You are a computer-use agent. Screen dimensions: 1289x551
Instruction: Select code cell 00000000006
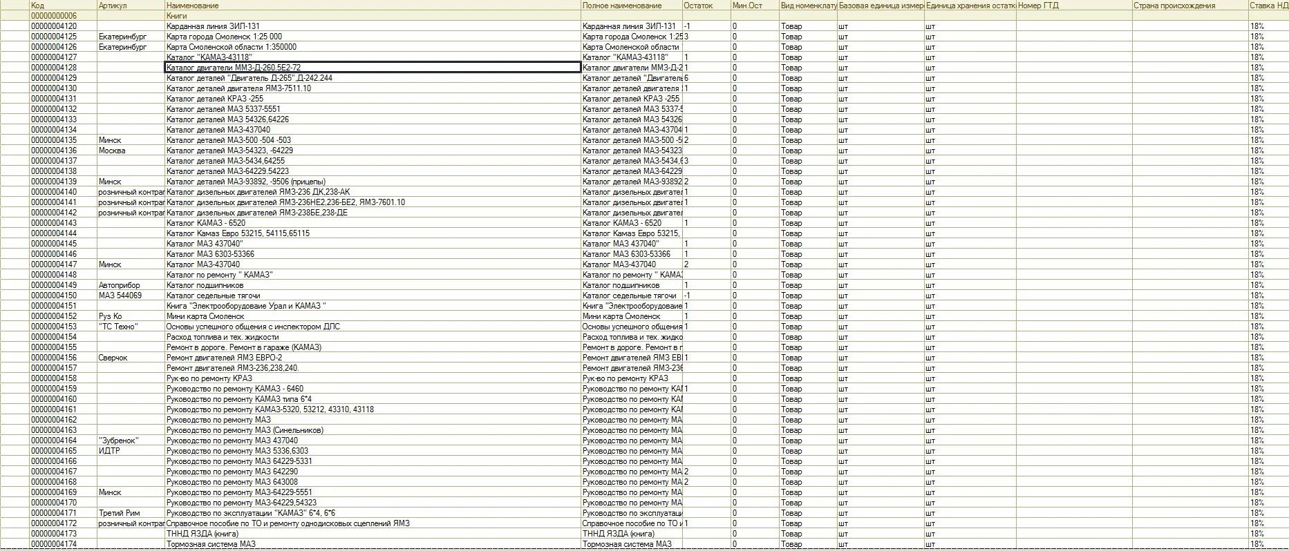[x=64, y=16]
